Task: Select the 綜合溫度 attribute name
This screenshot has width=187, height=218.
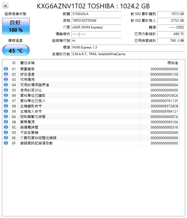Action: pos(27,74)
